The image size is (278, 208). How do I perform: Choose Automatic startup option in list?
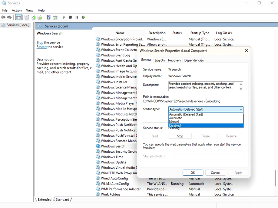tap(206, 118)
